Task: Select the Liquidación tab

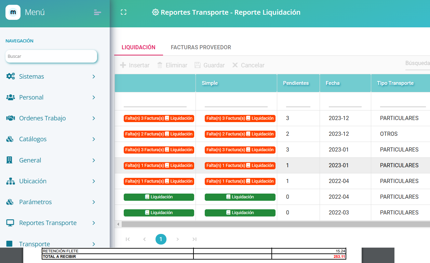Action: (x=138, y=48)
